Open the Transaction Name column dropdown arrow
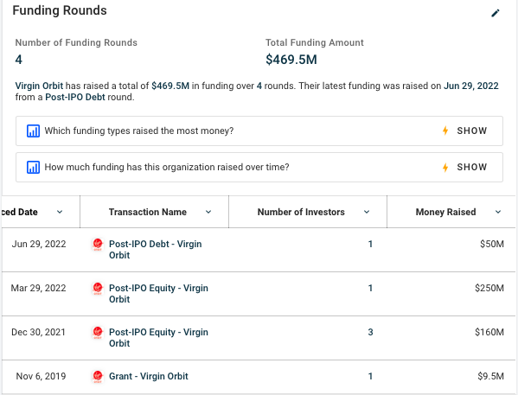The image size is (518, 395). point(208,212)
